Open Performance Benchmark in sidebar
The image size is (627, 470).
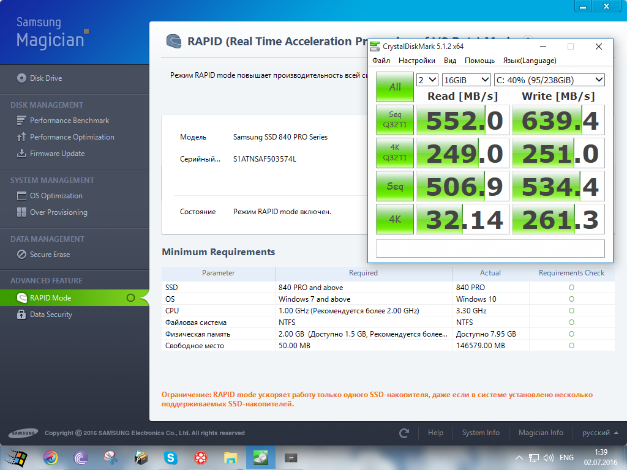click(63, 121)
